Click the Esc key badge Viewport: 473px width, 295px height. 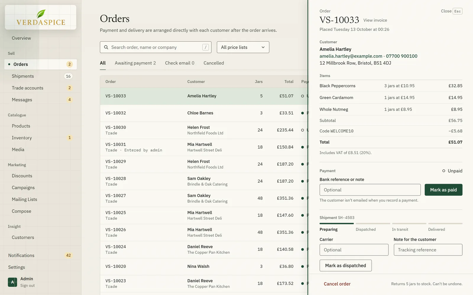[457, 11]
